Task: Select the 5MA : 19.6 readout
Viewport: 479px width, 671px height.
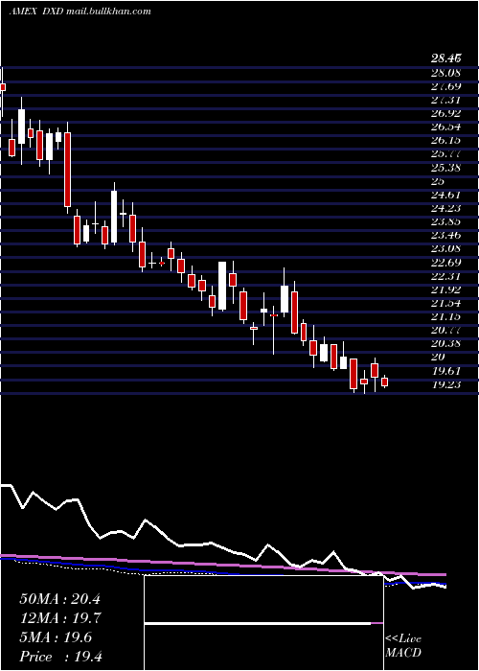Action: (56, 637)
